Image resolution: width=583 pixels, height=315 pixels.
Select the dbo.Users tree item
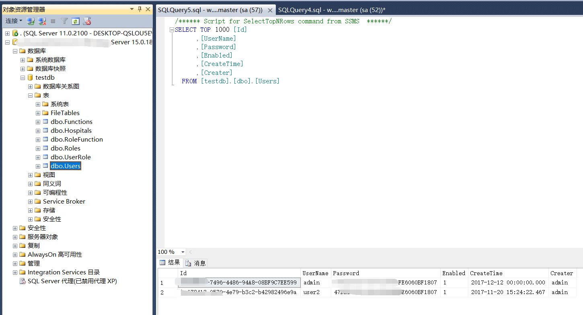tap(65, 166)
